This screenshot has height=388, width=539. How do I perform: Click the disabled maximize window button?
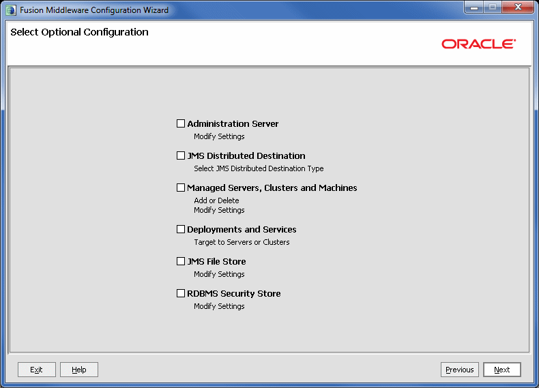point(493,8)
